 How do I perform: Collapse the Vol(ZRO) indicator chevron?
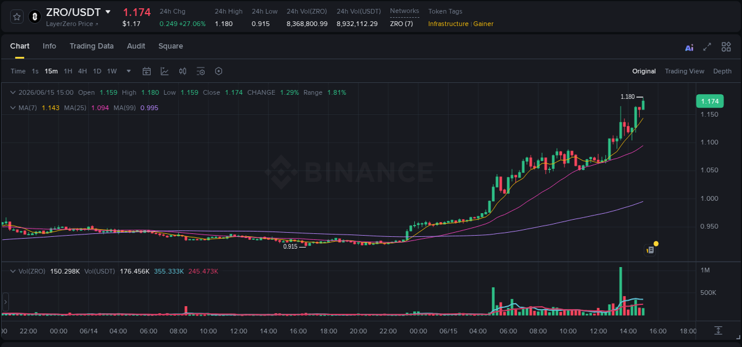pyautogui.click(x=13, y=271)
